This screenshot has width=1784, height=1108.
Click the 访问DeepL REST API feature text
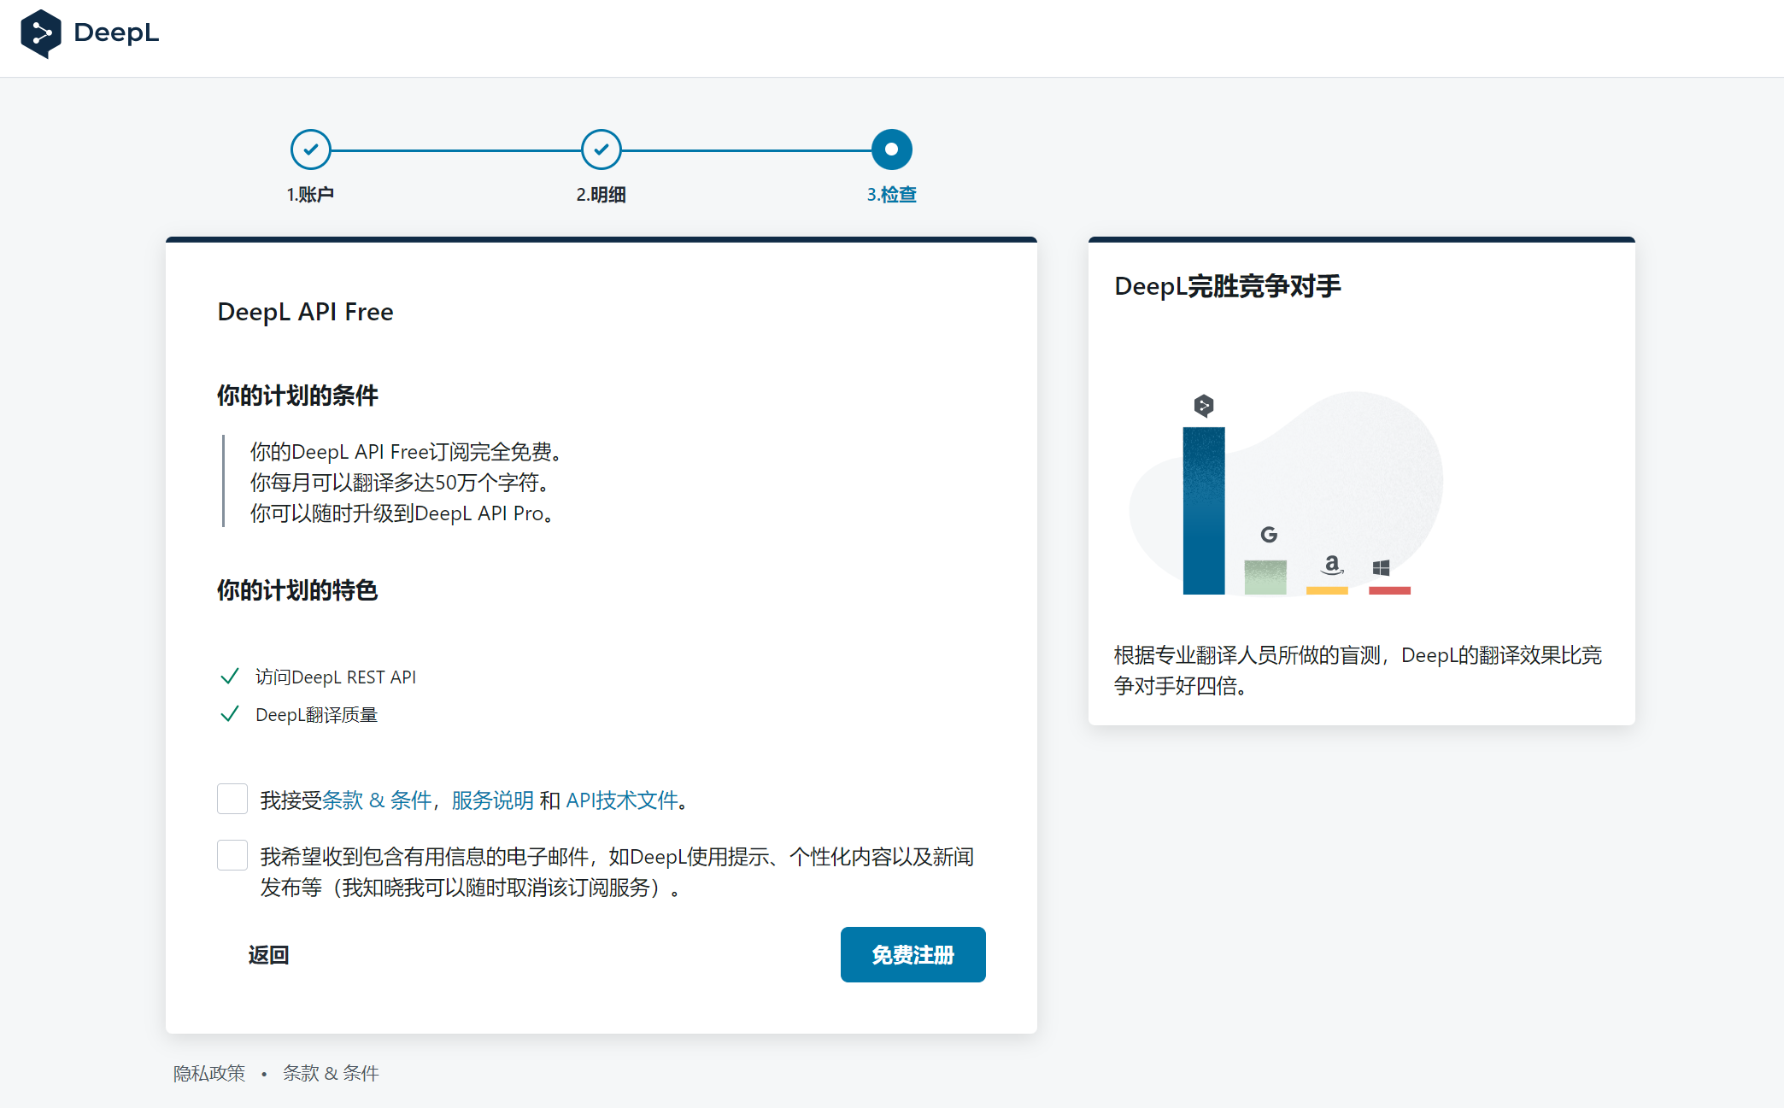[x=336, y=677]
